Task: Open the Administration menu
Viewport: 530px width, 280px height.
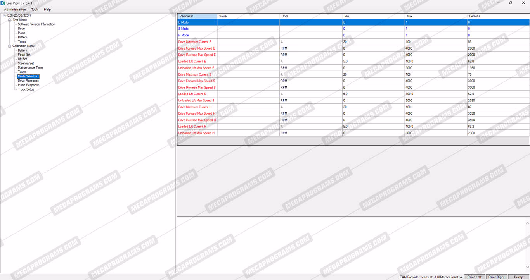Action: [x=15, y=9]
